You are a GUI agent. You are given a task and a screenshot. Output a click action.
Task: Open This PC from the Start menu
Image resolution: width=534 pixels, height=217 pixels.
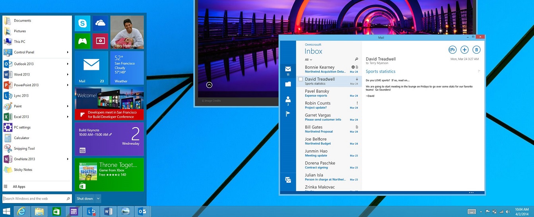(x=37, y=41)
